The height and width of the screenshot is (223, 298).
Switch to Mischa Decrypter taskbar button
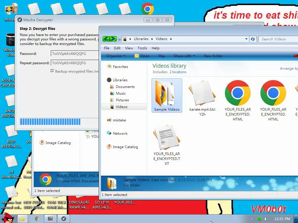tap(64, 219)
